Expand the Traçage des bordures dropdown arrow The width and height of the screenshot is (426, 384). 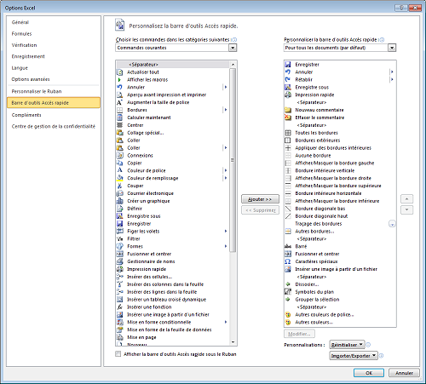[x=392, y=224]
